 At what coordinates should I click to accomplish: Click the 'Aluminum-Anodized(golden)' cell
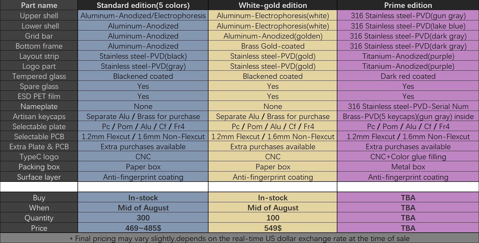[x=273, y=36]
